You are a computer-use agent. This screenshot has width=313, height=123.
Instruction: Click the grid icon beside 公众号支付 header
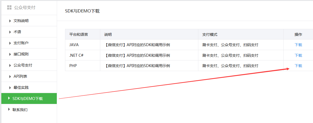9,7
